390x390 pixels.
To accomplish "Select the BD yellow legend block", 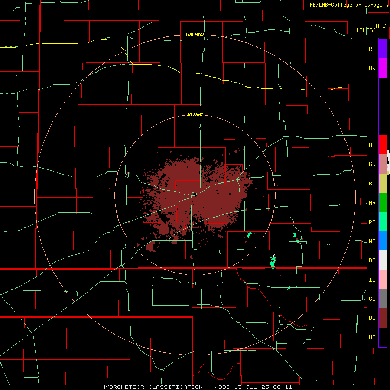I will coord(383,184).
